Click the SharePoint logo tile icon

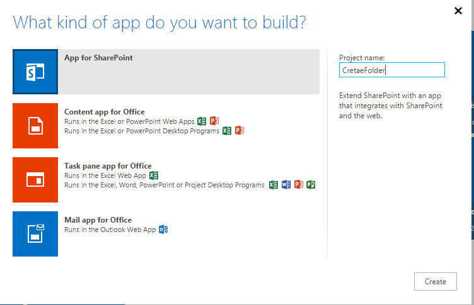click(35, 72)
